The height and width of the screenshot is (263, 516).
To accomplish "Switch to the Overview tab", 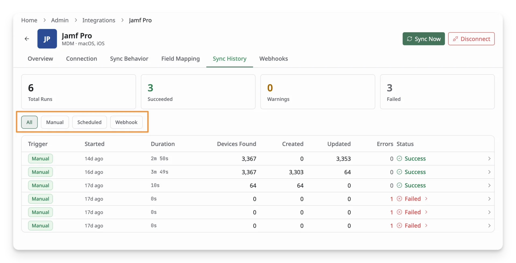I will pos(40,59).
